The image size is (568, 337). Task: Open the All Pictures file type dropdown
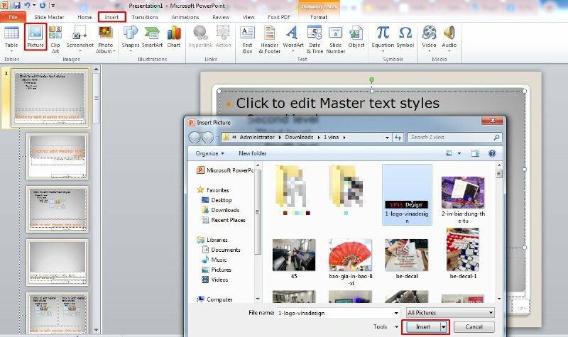450,312
